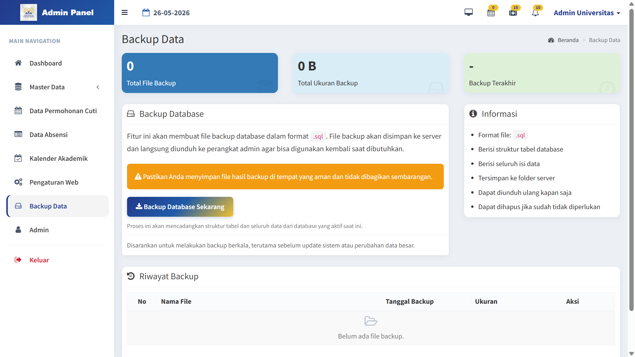Start Backup Database Sekarang button
Viewport: 635px width, 357px height.
(180, 207)
